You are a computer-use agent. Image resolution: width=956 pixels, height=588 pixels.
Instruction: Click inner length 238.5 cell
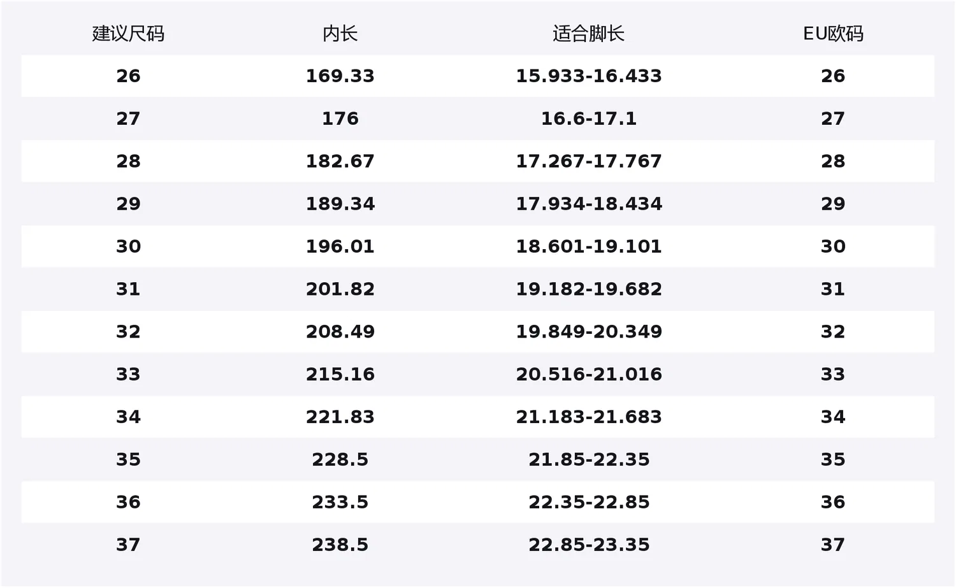click(x=340, y=545)
